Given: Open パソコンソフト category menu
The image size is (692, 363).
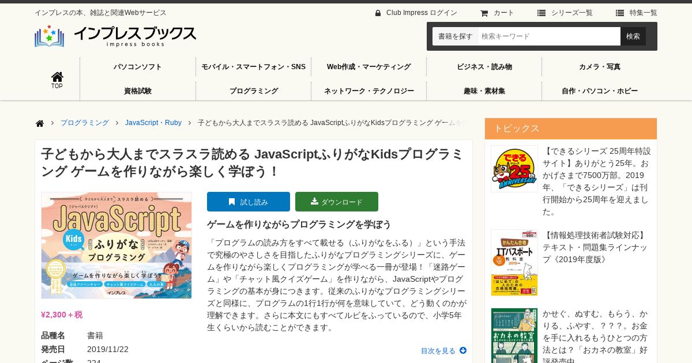Looking at the screenshot, I should (138, 67).
